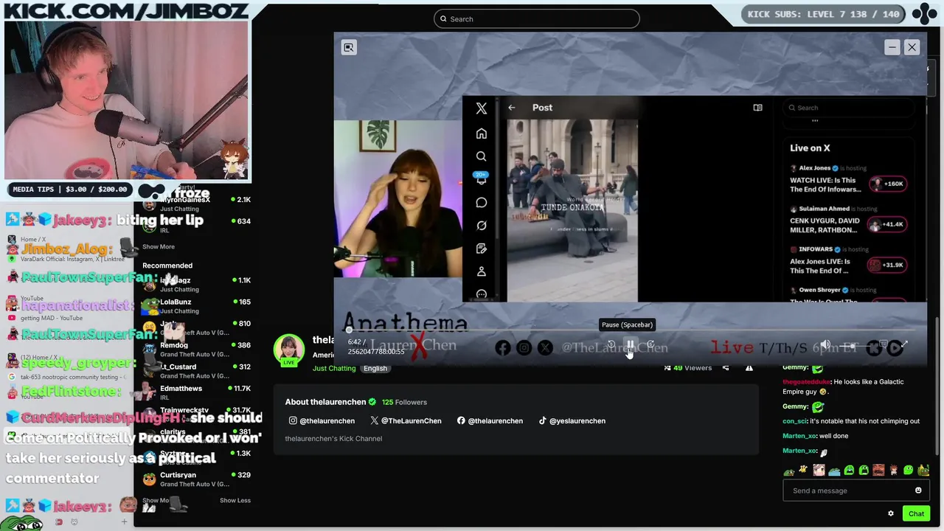Click the skip-forward button right of Pause

click(650, 345)
